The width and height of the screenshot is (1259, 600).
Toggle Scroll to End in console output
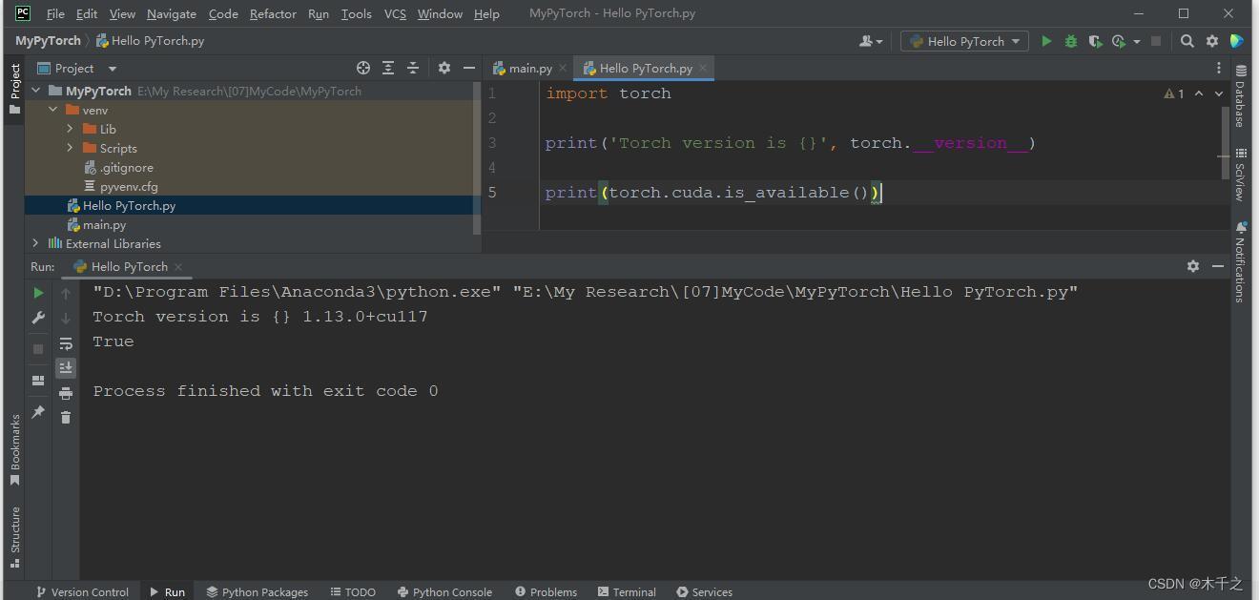(x=65, y=368)
